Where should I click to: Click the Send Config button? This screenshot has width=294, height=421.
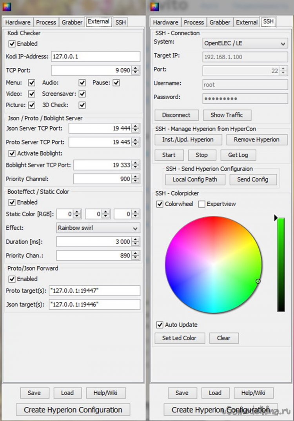click(252, 180)
